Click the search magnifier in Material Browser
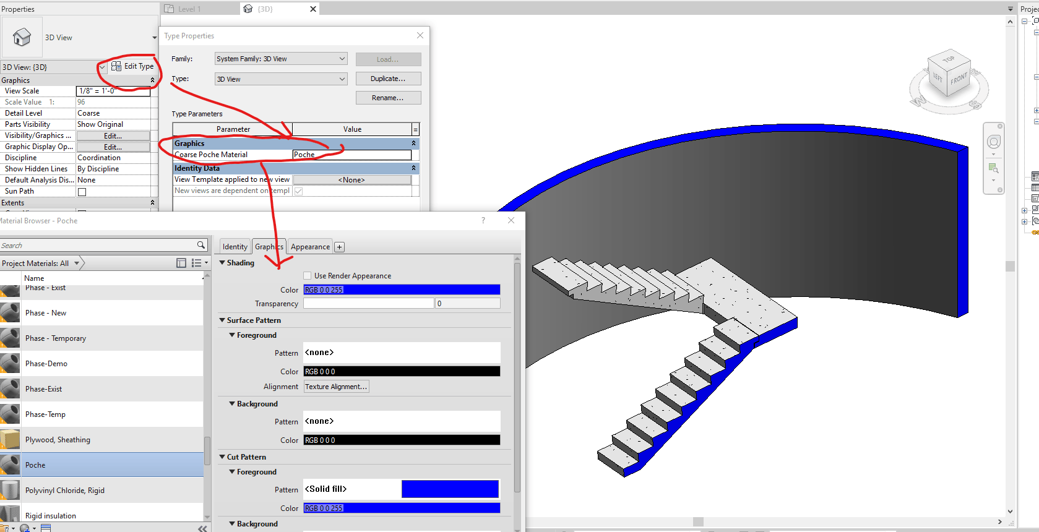Screen dimensions: 1039x532 coord(201,245)
